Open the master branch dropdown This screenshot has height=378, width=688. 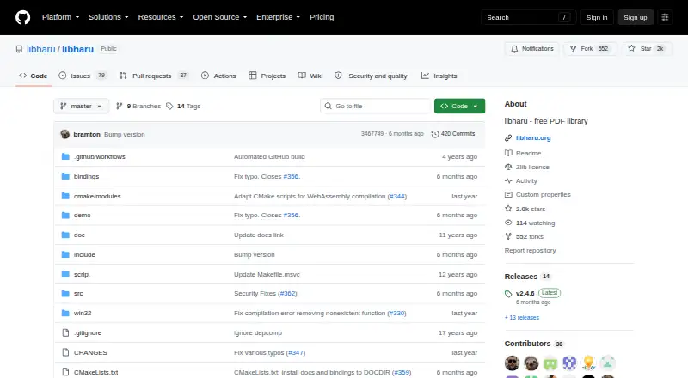point(81,107)
